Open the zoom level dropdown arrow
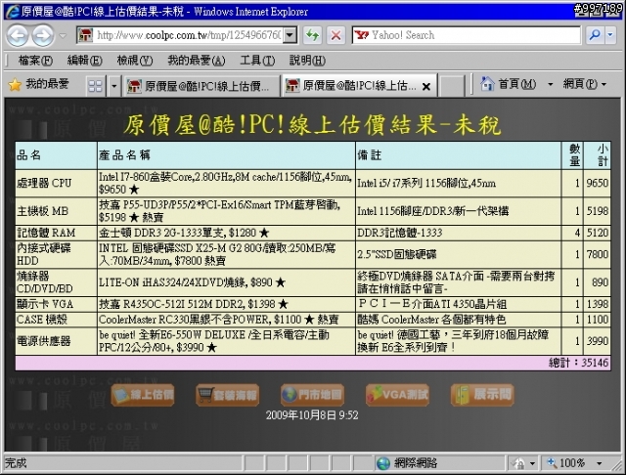This screenshot has width=626, height=475. click(x=599, y=463)
